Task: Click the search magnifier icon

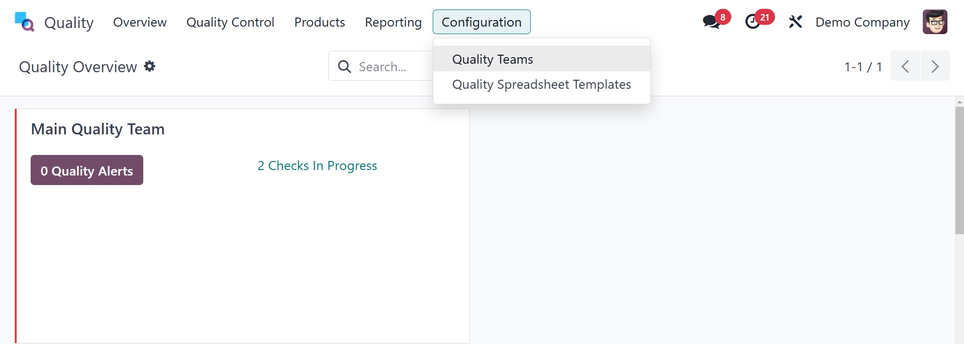Action: click(x=344, y=66)
